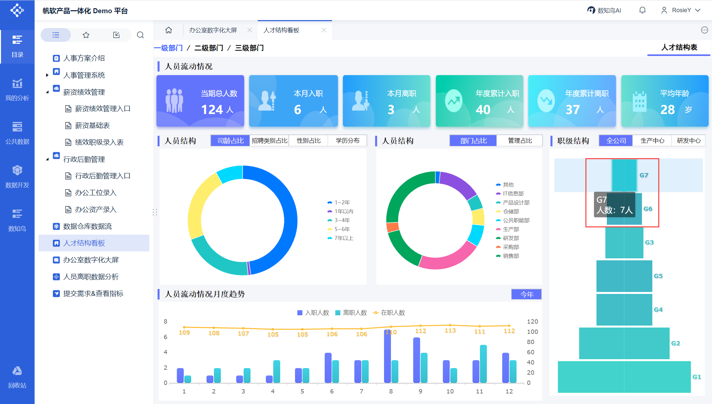Open 人员离职数据分析 in directory tree
The image size is (712, 404).
point(91,277)
